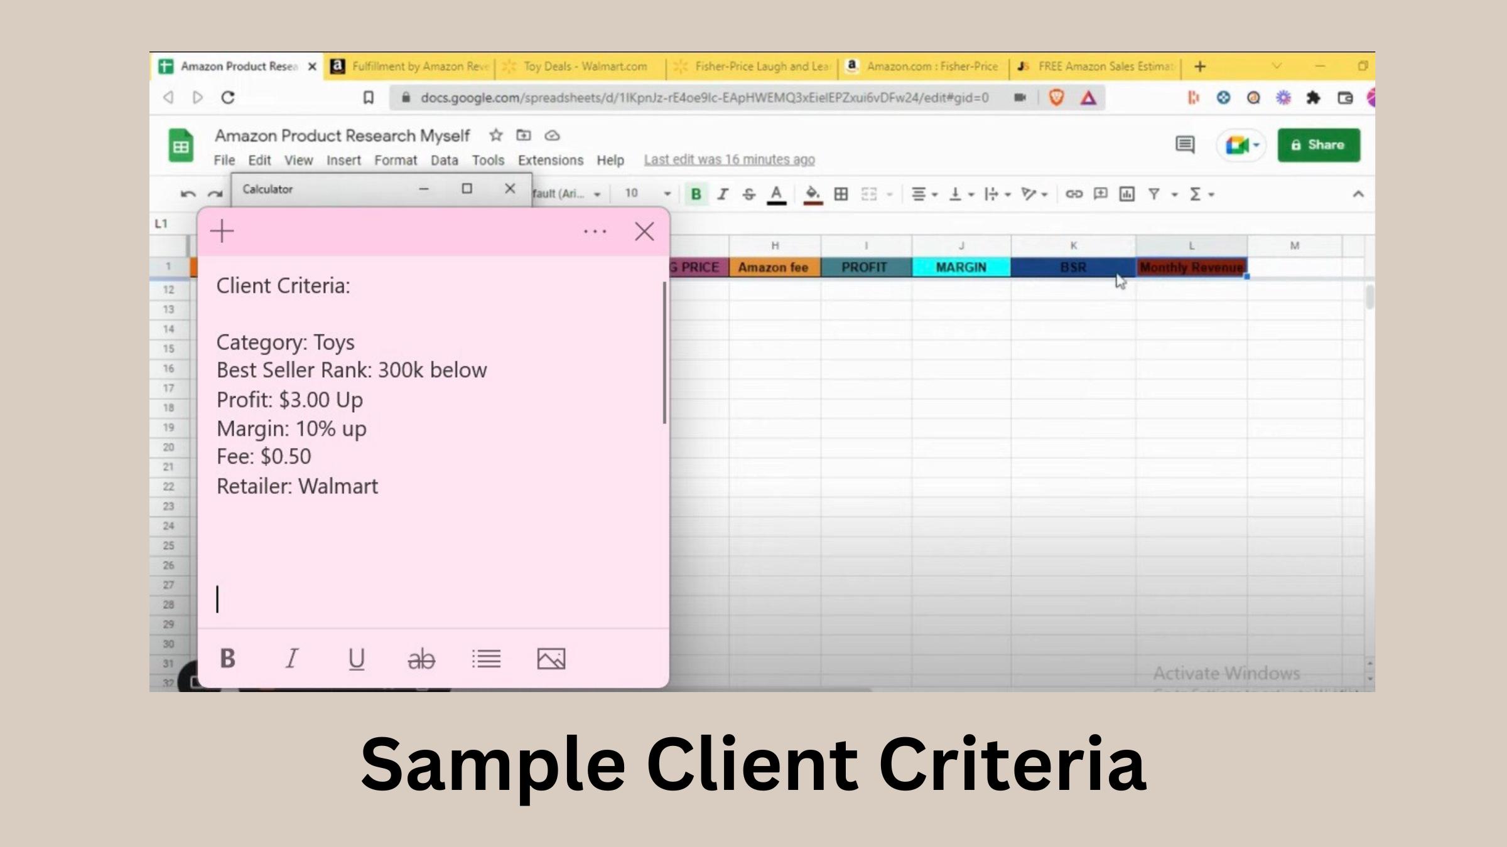Open the vertical align dropdown
The image size is (1507, 847).
[961, 194]
